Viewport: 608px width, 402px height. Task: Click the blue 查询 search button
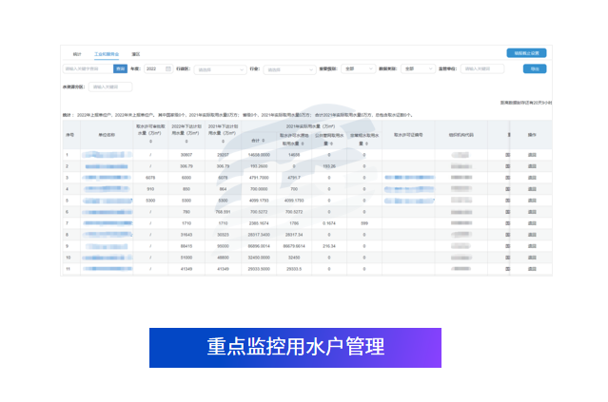(121, 69)
